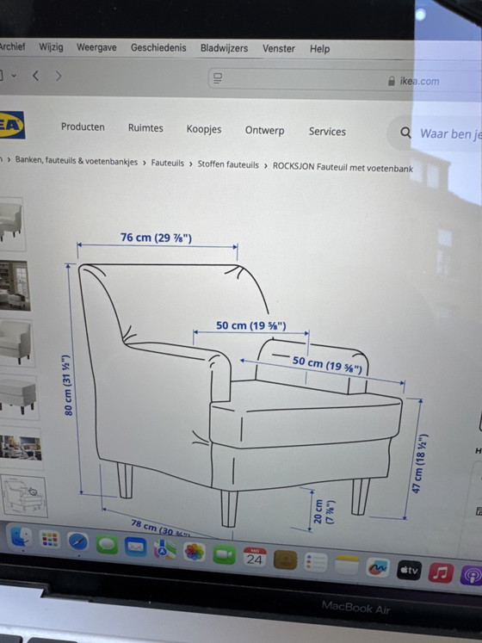Viewport: 482px width, 643px height.
Task: Open Finder from the Dock
Action: [x=21, y=536]
